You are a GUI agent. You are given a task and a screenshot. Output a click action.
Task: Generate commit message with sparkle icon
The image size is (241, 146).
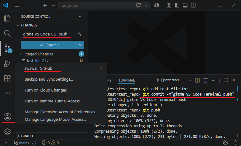click(x=80, y=34)
